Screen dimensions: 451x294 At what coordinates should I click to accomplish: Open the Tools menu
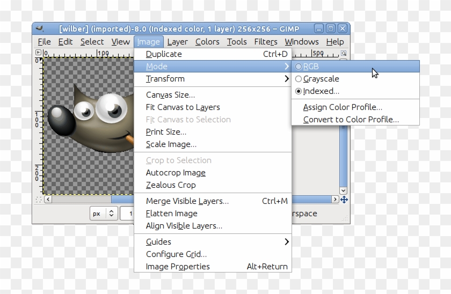[x=237, y=42]
